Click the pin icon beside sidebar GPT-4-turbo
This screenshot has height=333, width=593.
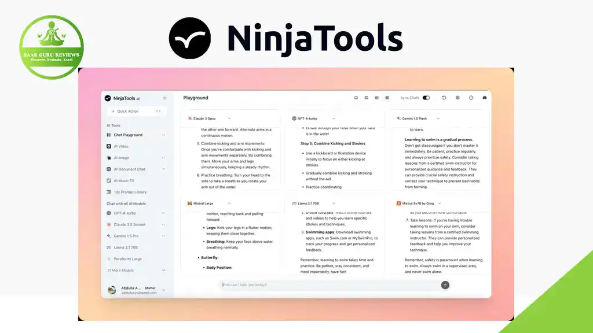click(163, 213)
